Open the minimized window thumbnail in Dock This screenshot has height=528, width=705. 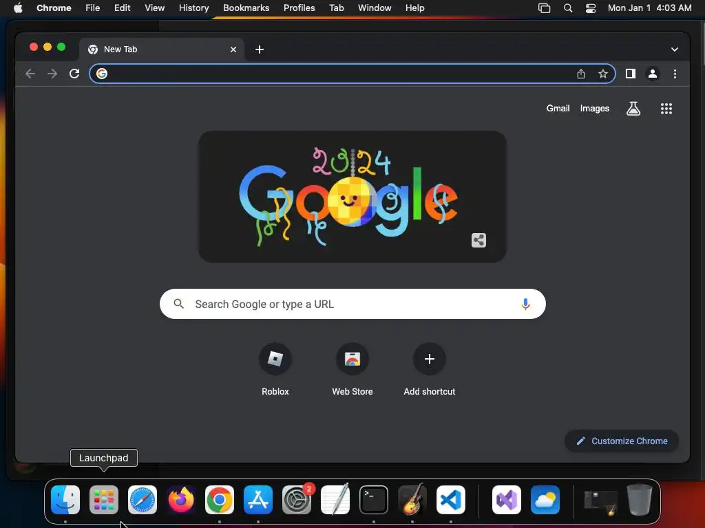pos(600,503)
